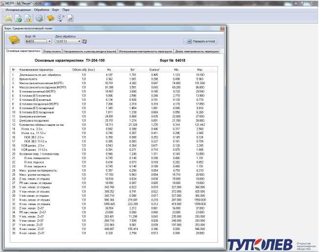This screenshot has height=252, width=319.
Task: Open the Борт menu
Action: [x=55, y=10]
